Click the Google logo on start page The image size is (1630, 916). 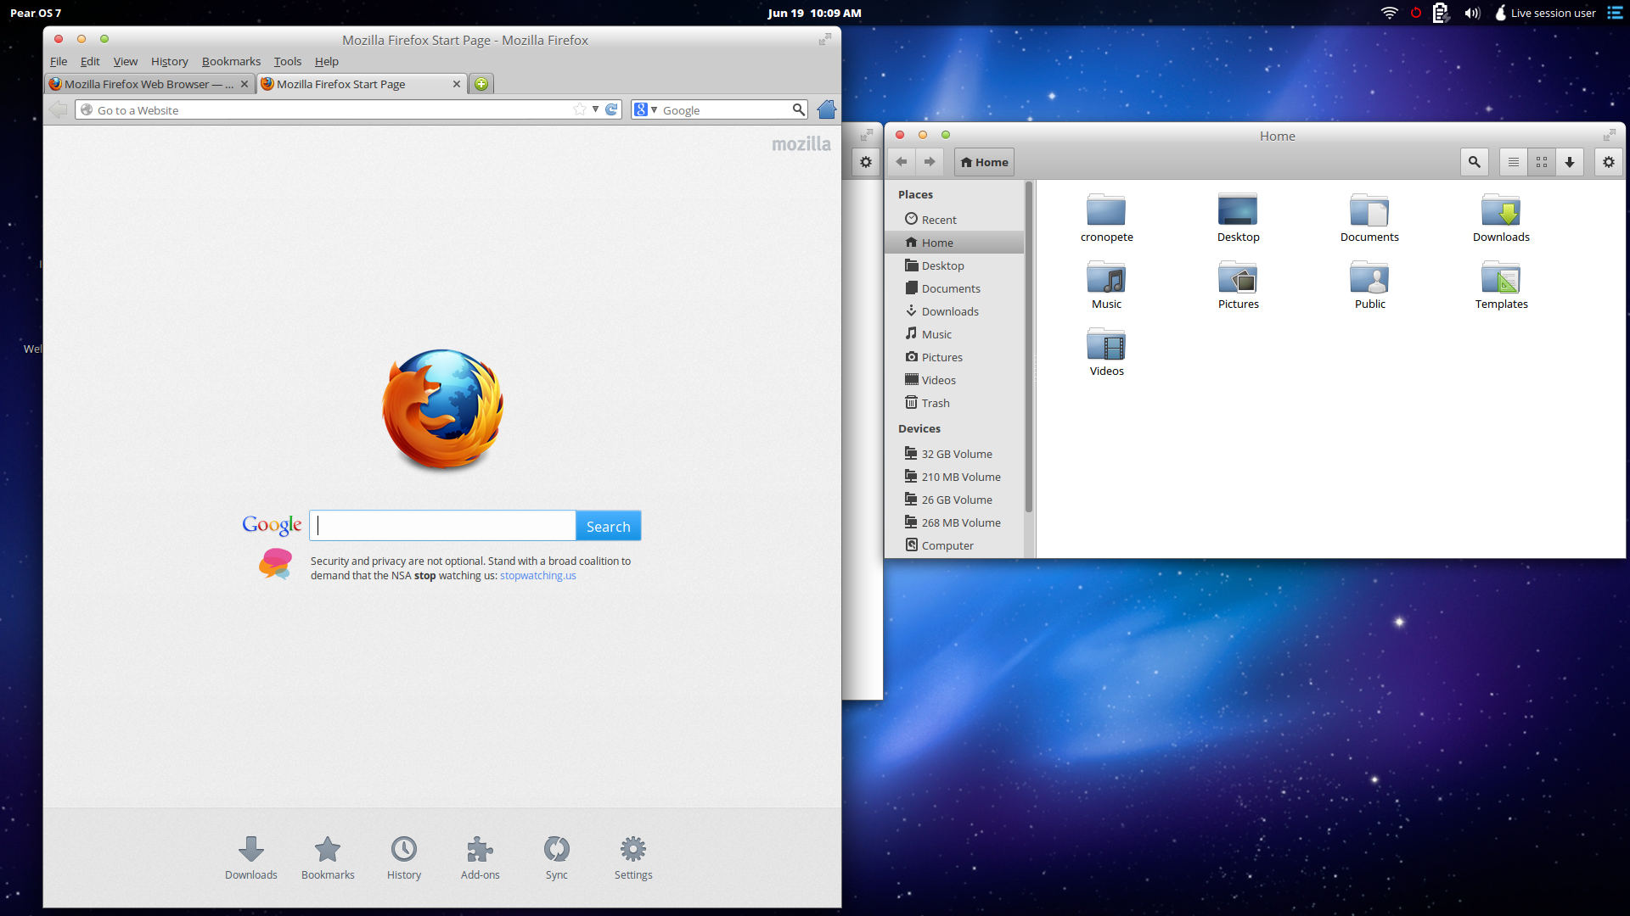pos(272,525)
